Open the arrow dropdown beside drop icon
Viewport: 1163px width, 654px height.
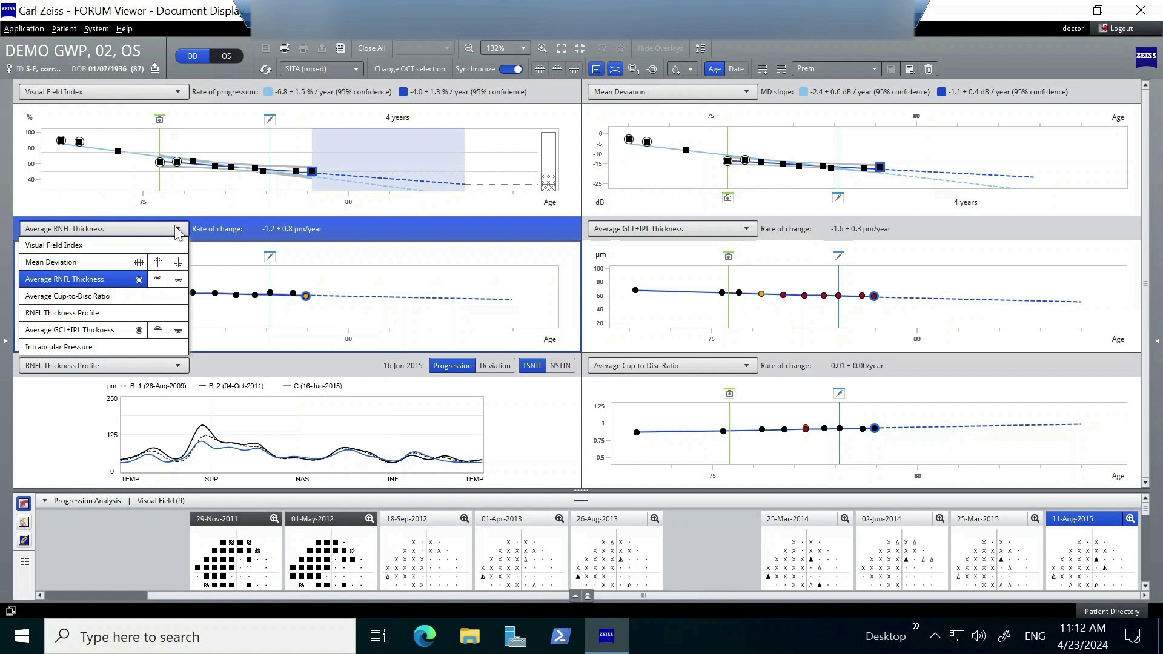(691, 69)
